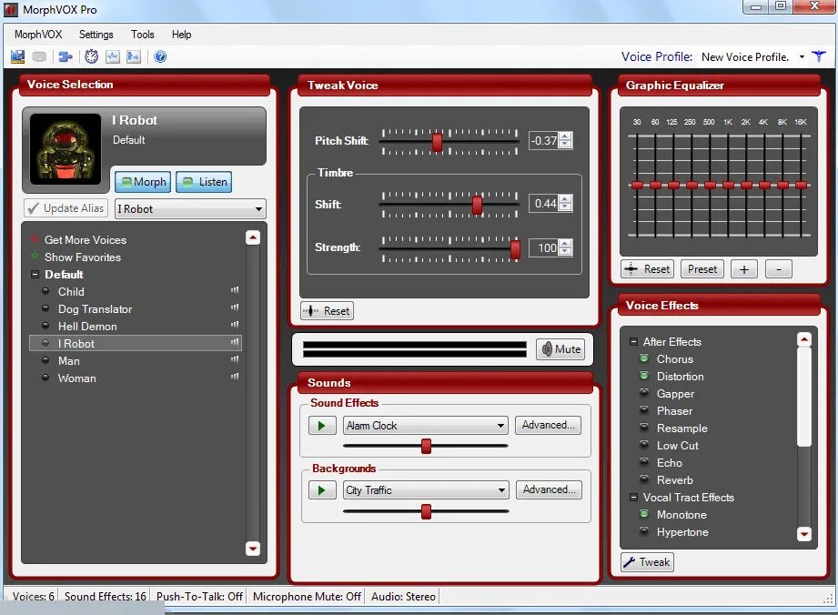The width and height of the screenshot is (838, 615).
Task: Open the MorphVOX menu
Action: pyautogui.click(x=38, y=35)
